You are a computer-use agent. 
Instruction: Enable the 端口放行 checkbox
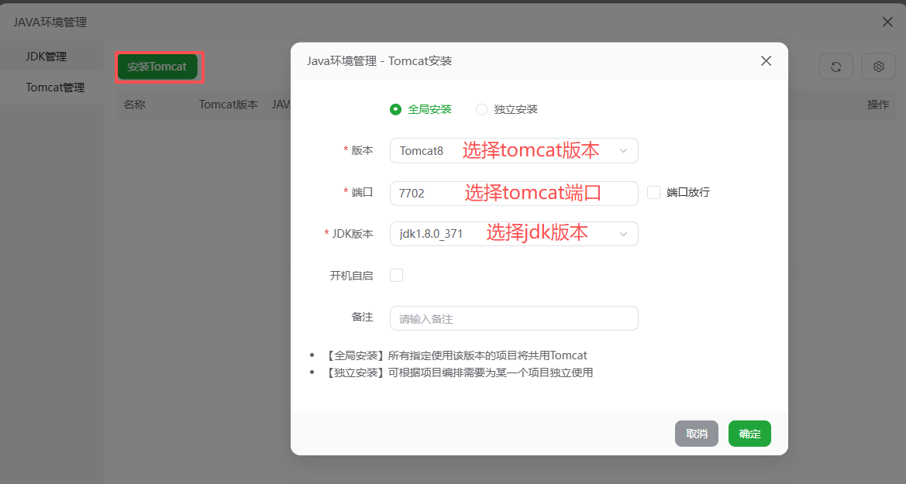(653, 191)
